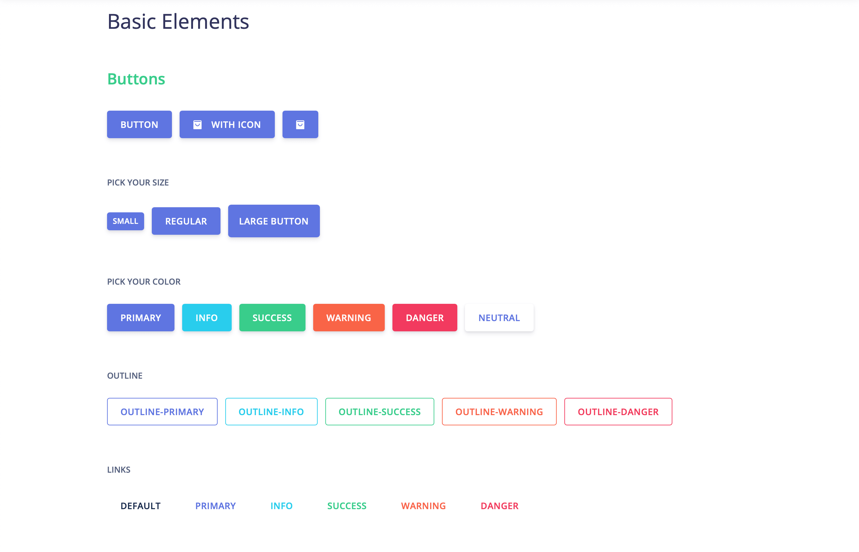The height and width of the screenshot is (552, 859).
Task: Click the OUTLINE-SUCCESS button
Action: [380, 412]
